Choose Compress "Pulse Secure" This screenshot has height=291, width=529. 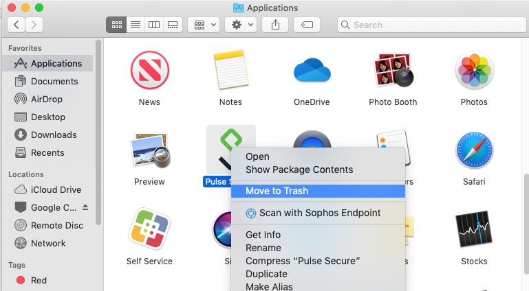click(318, 261)
